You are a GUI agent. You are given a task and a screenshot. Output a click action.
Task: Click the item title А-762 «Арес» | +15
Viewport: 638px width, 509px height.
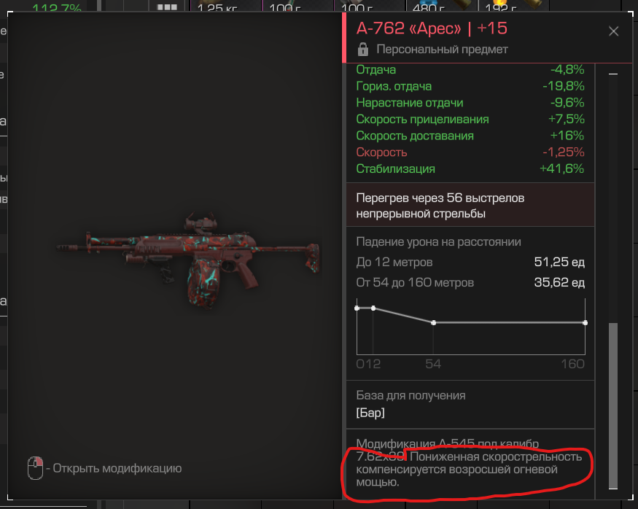click(x=432, y=28)
